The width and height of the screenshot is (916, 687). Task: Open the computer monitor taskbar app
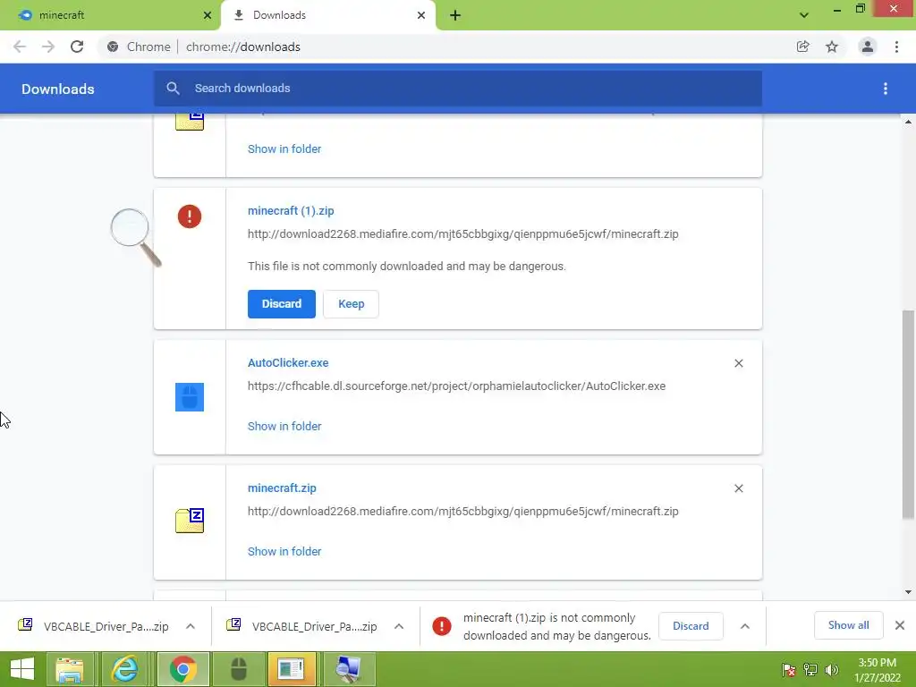tap(348, 669)
